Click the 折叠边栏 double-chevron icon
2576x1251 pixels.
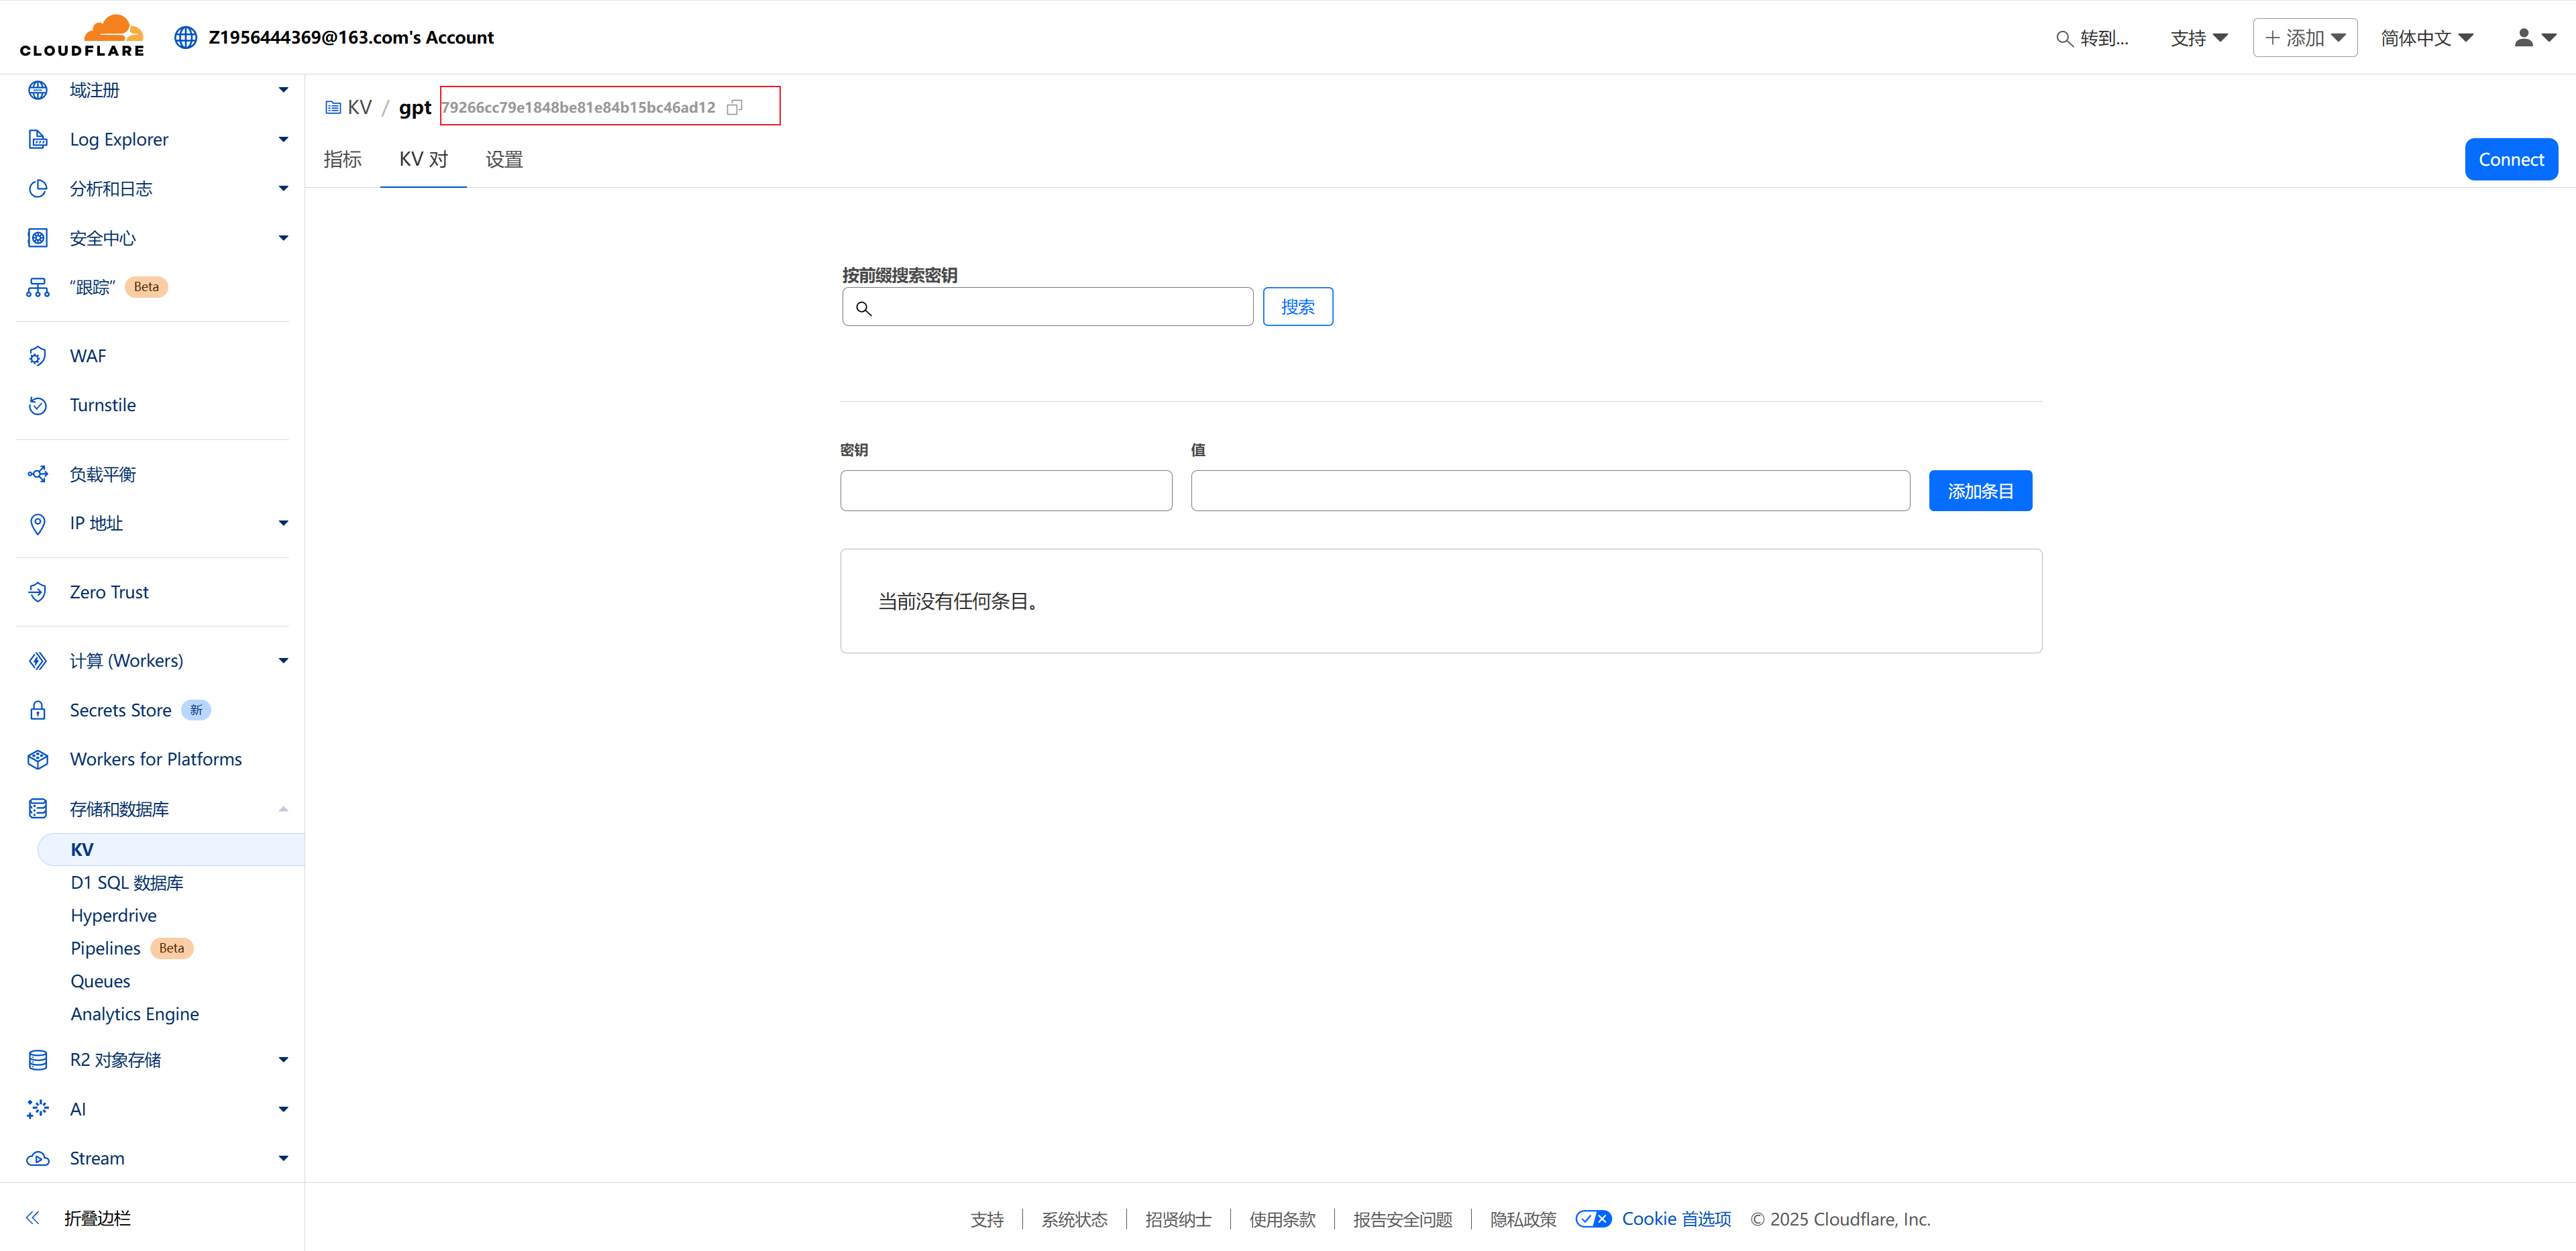pos(33,1217)
